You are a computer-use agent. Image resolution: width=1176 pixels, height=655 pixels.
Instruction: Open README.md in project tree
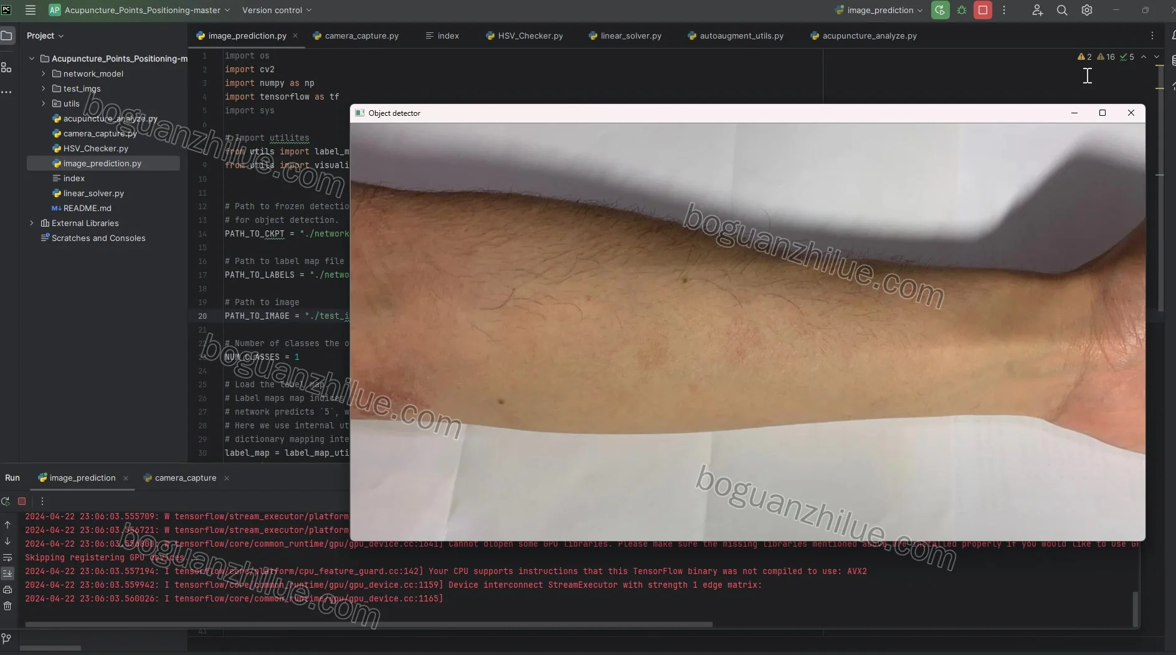pyautogui.click(x=87, y=208)
